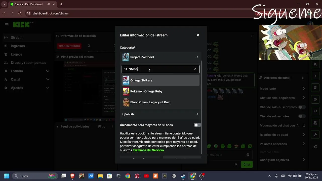The width and height of the screenshot is (322, 181).
Task: Open the chat settings gear icon
Action: click(236, 164)
